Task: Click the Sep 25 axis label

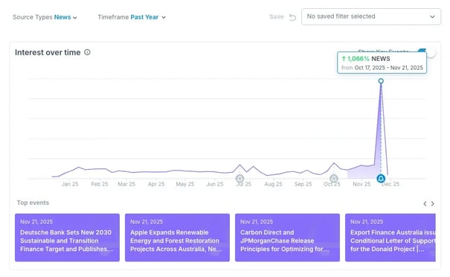Action: point(303,184)
